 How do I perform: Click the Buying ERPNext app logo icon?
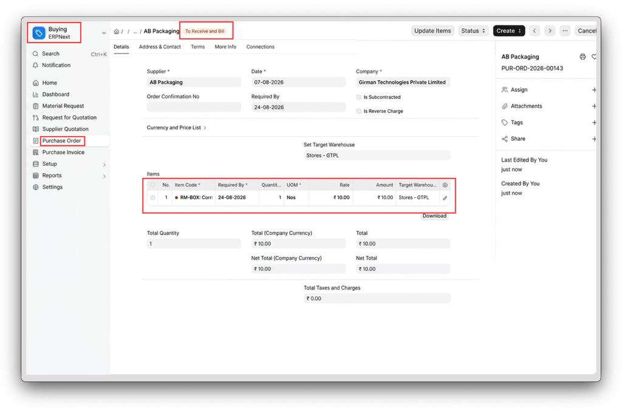coord(39,33)
